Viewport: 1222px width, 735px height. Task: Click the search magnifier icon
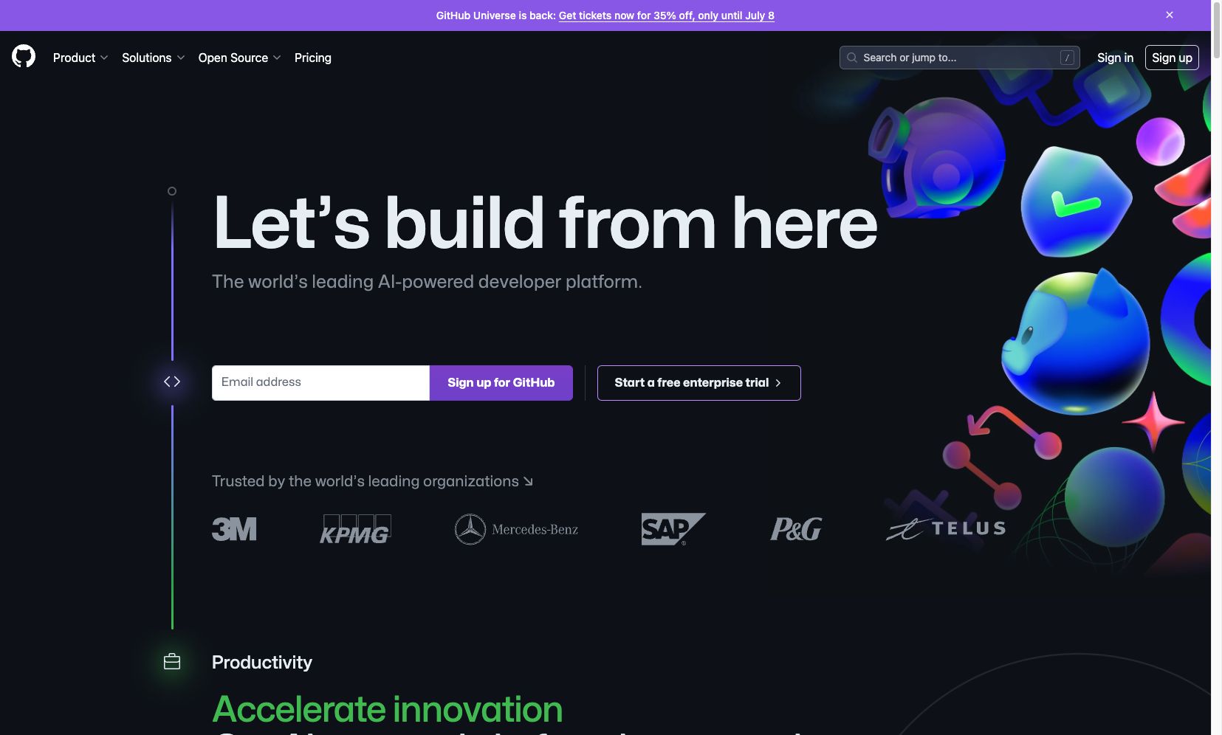(x=852, y=58)
